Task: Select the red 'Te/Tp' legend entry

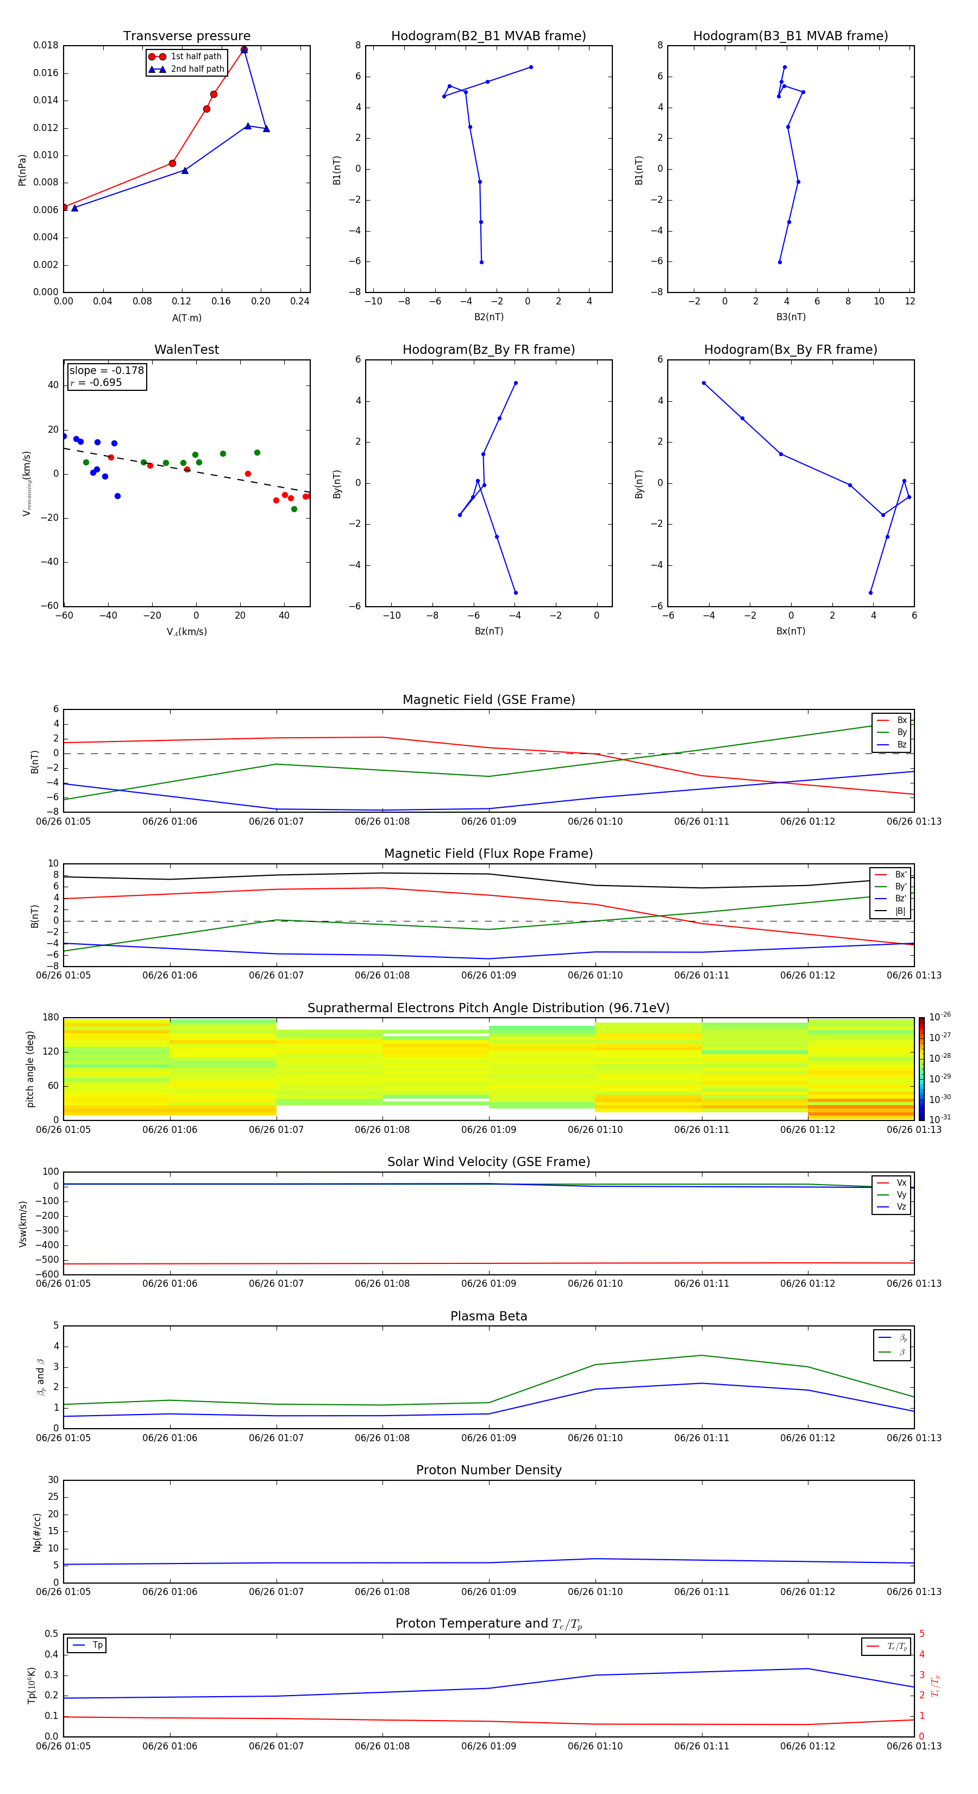Action: coord(887,1646)
